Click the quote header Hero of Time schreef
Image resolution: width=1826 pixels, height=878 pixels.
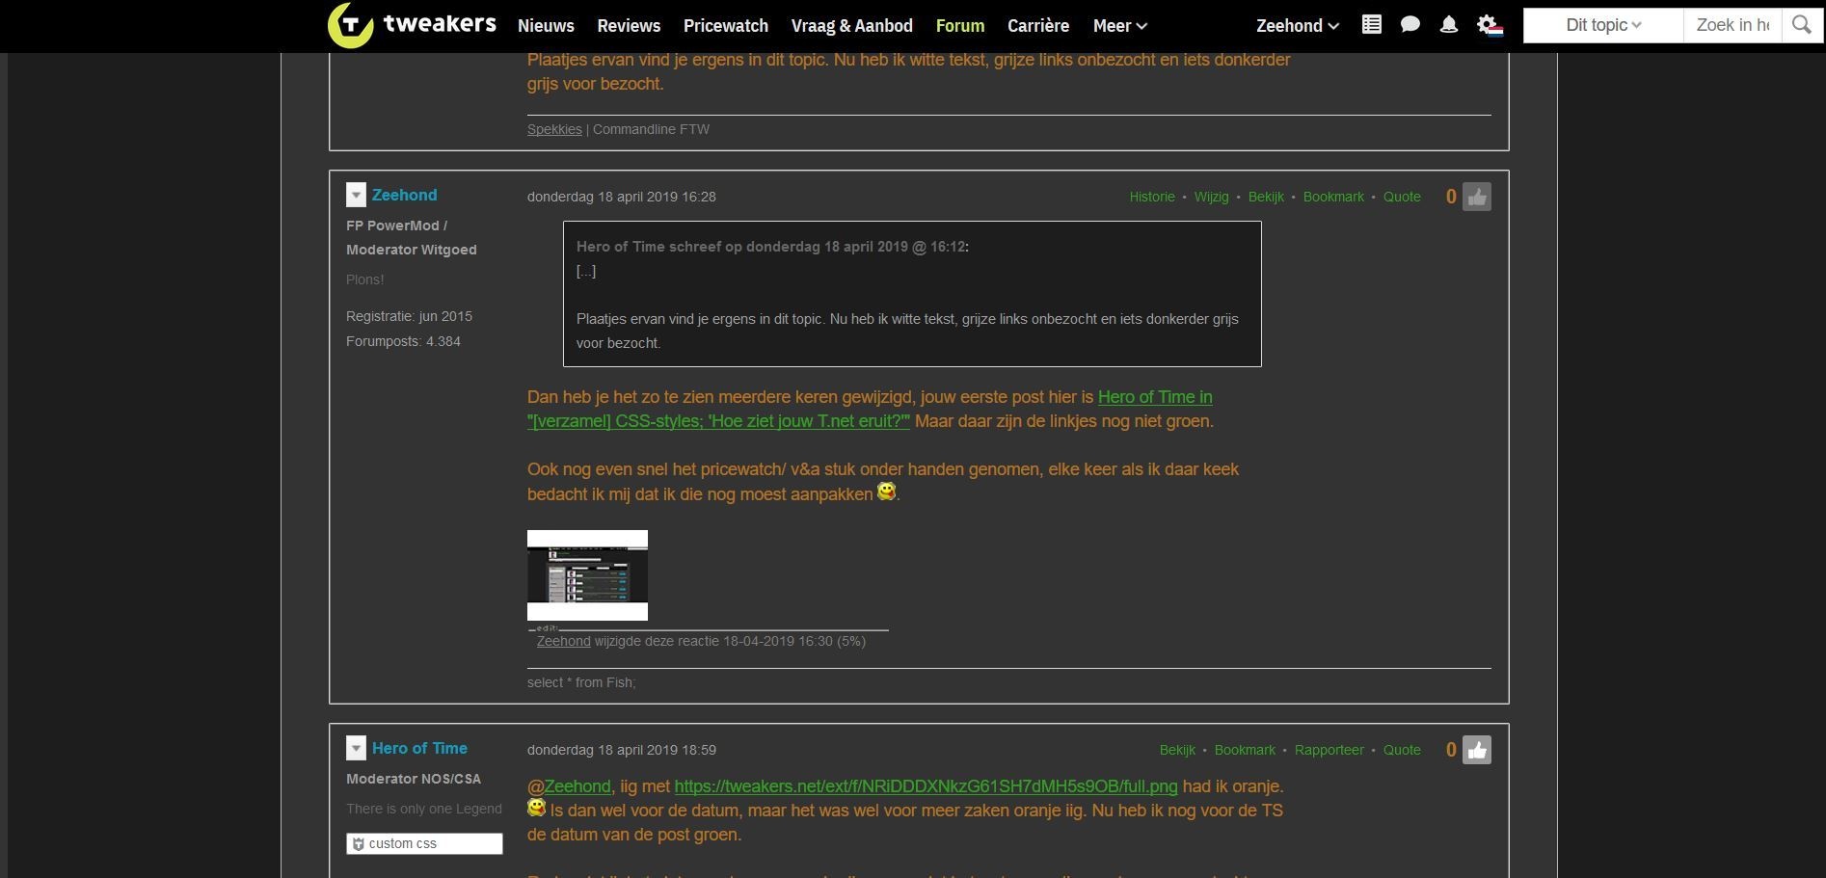click(772, 247)
